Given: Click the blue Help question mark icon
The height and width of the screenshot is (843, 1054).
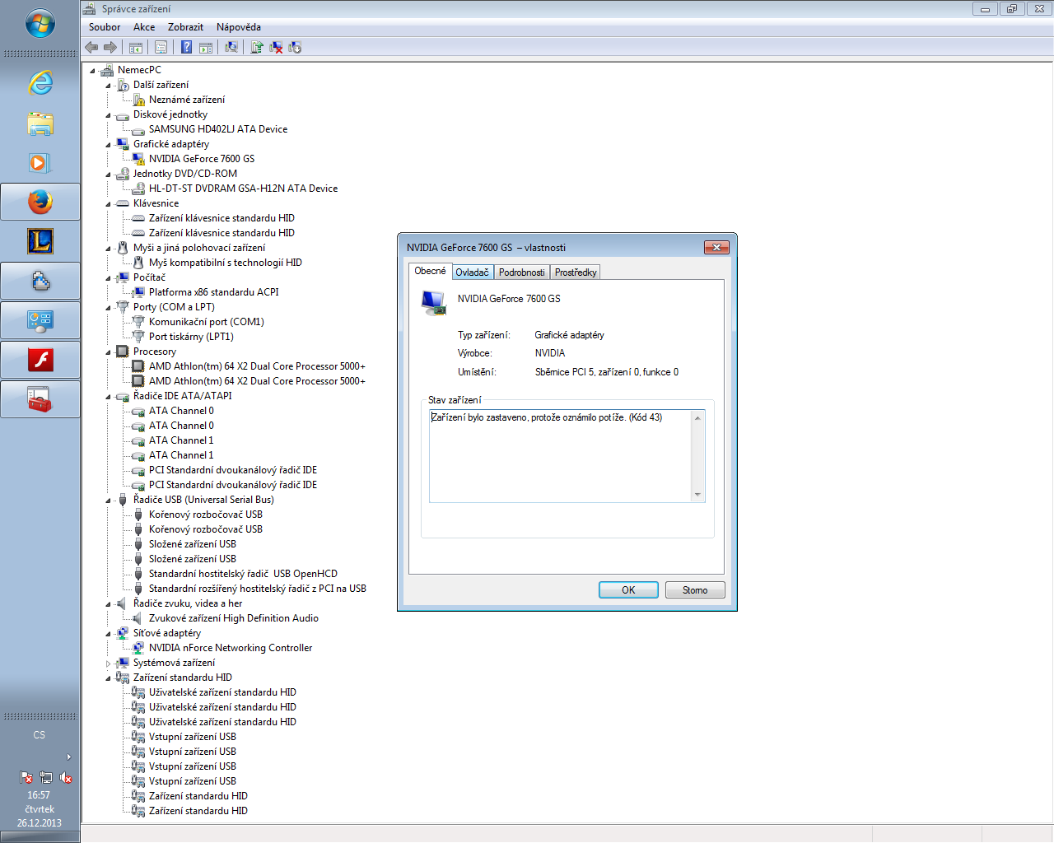Looking at the screenshot, I should (x=187, y=48).
